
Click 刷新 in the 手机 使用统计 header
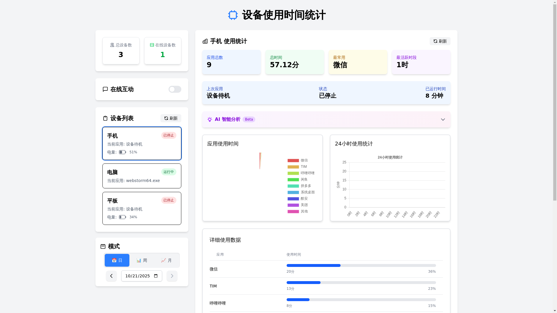pyautogui.click(x=440, y=41)
